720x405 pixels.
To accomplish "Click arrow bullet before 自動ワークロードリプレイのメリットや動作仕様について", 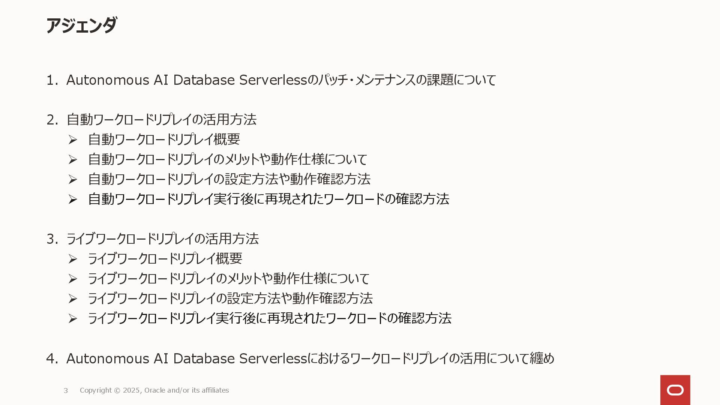I will point(72,160).
